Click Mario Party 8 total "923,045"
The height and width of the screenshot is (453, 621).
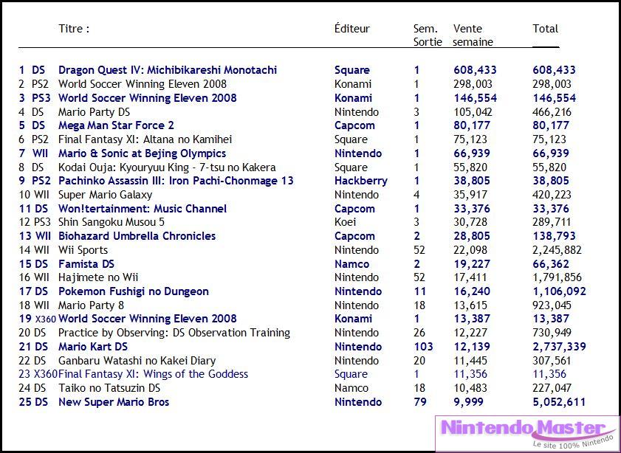click(x=552, y=305)
